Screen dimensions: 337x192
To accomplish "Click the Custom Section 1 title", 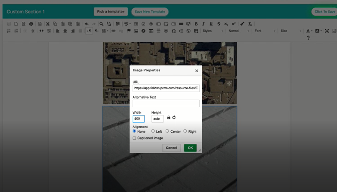I will pos(26,12).
